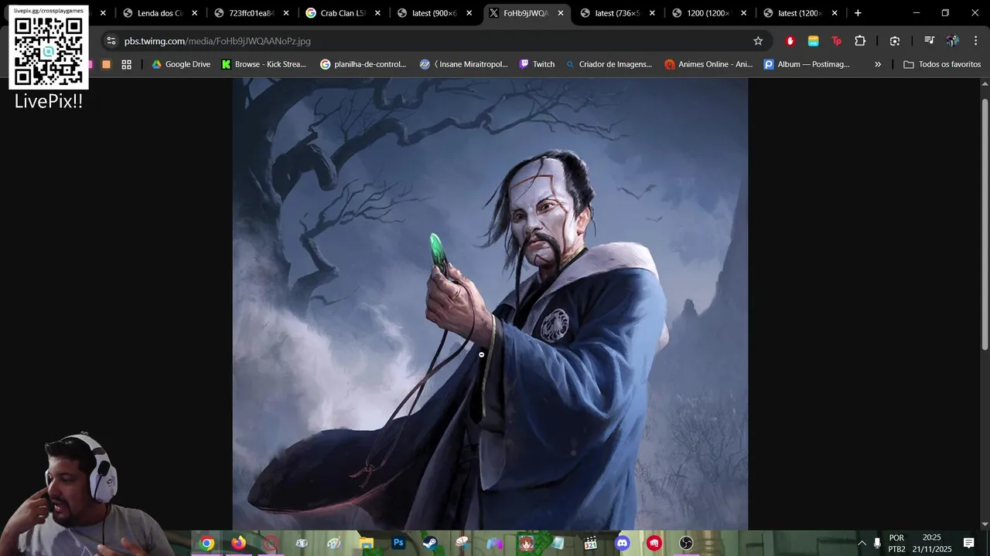Close the FoHb9jJWQA active tab
The width and height of the screenshot is (990, 556).
(561, 13)
